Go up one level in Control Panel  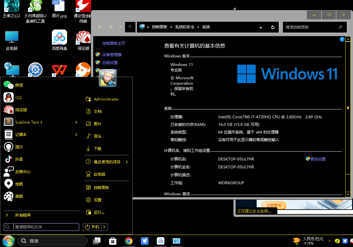tap(130, 27)
